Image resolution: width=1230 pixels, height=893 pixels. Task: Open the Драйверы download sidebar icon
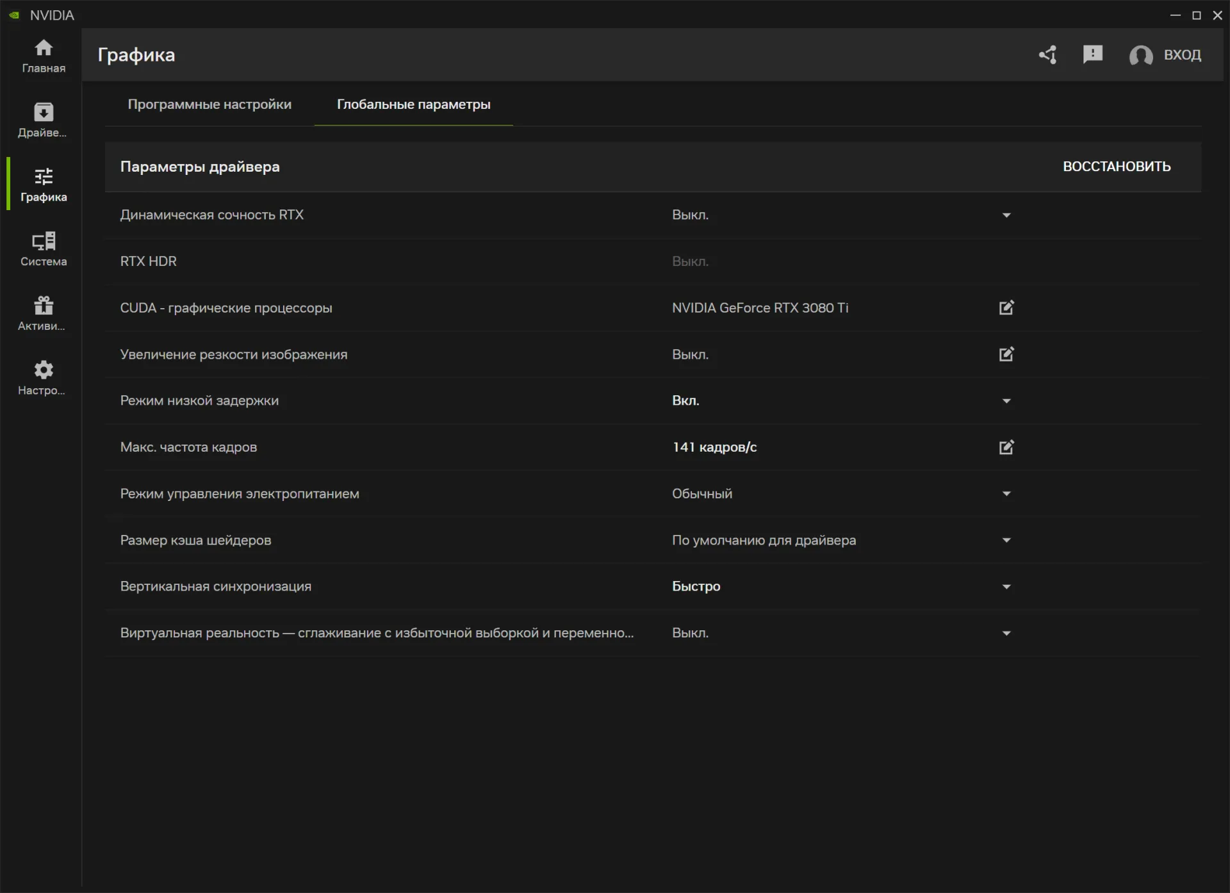coord(44,112)
